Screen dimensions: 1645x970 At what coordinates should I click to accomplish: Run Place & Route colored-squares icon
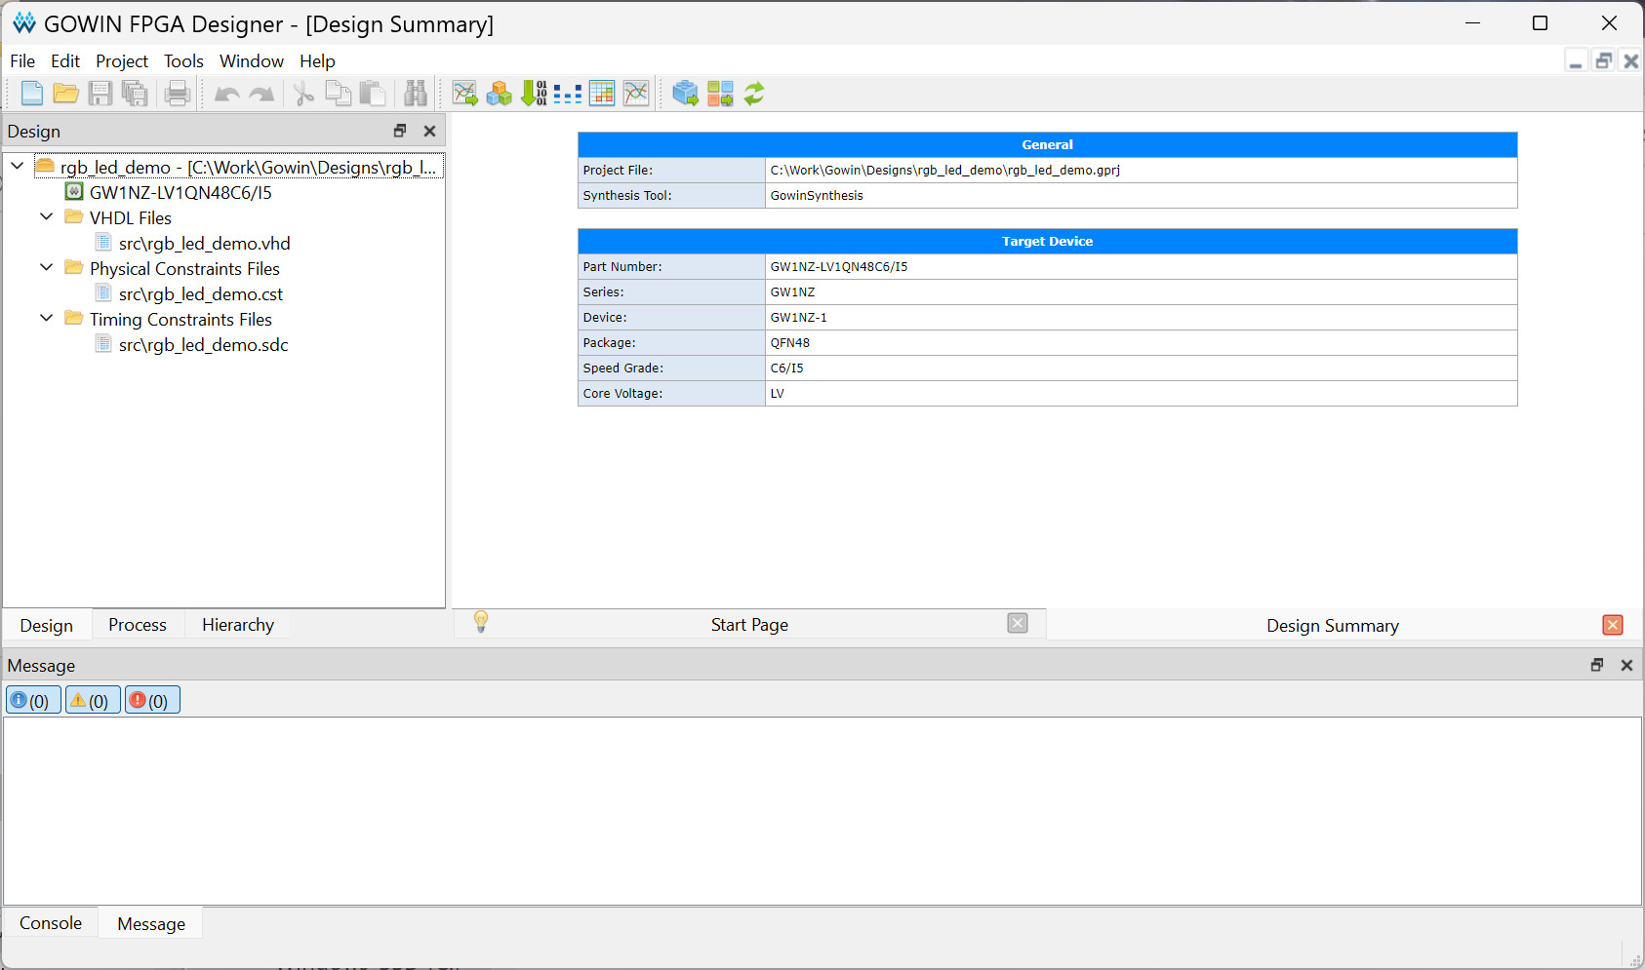720,94
